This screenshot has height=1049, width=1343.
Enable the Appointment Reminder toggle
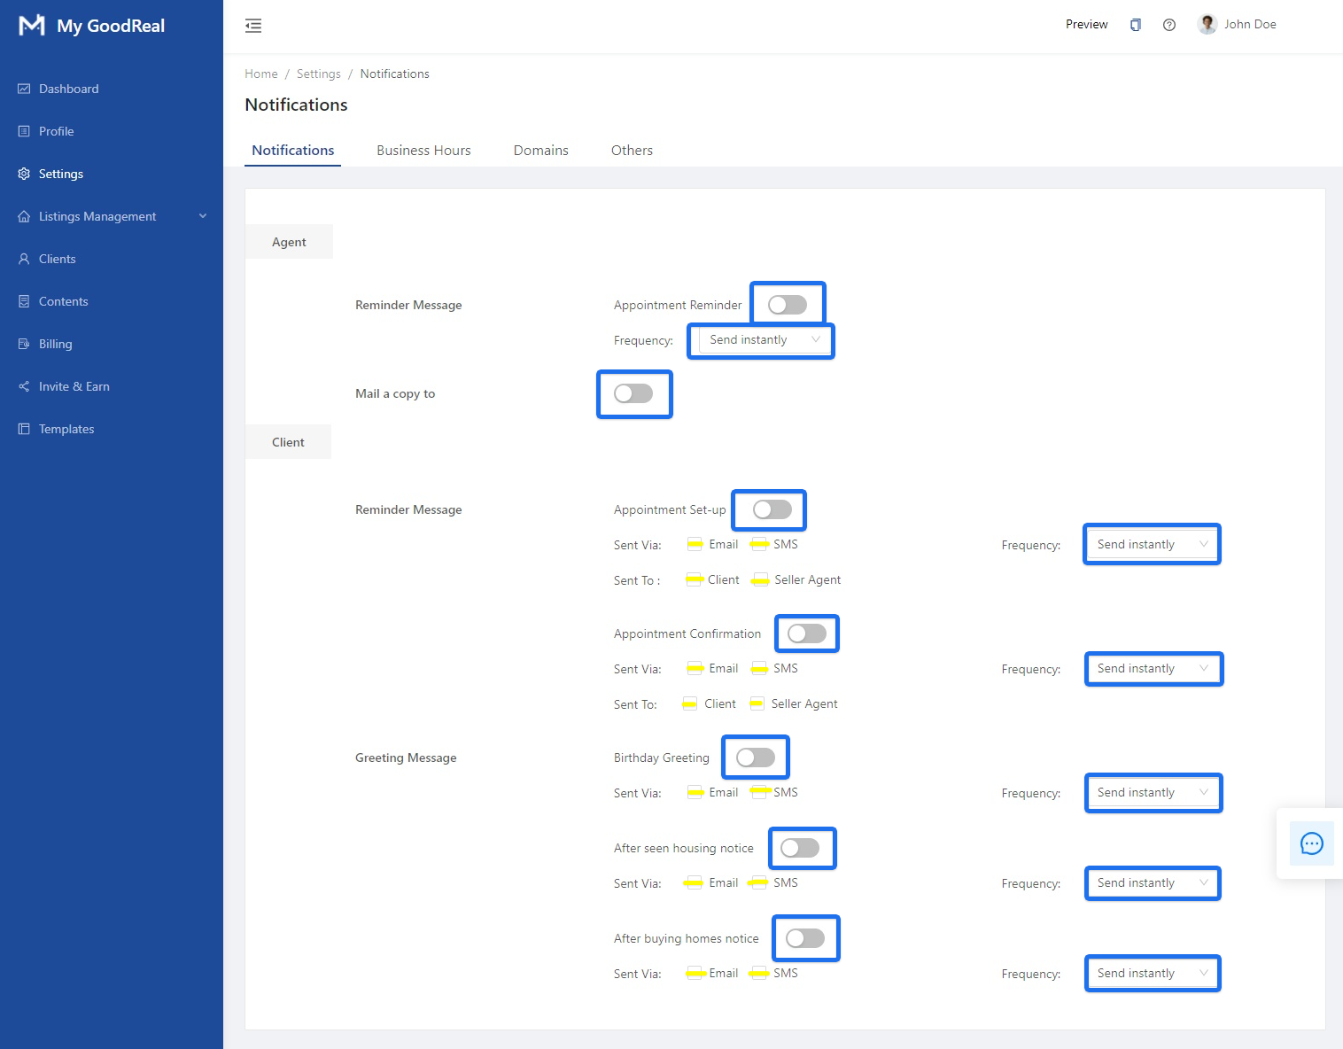click(x=787, y=305)
